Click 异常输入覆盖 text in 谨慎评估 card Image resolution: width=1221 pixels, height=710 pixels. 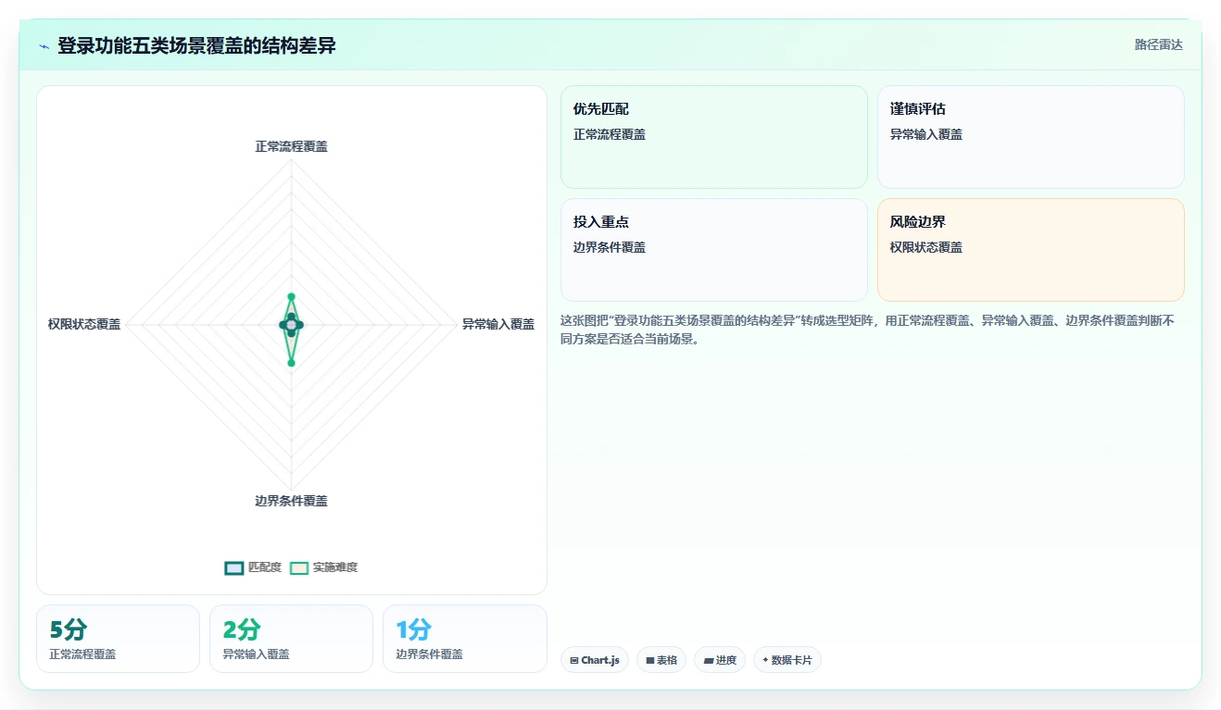coord(926,134)
